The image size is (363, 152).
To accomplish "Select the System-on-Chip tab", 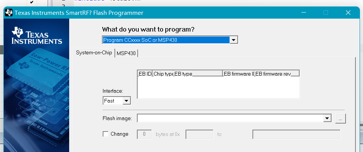I will (x=94, y=53).
